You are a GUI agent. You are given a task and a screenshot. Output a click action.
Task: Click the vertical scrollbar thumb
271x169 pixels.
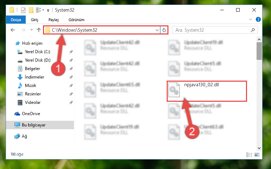tap(259, 51)
